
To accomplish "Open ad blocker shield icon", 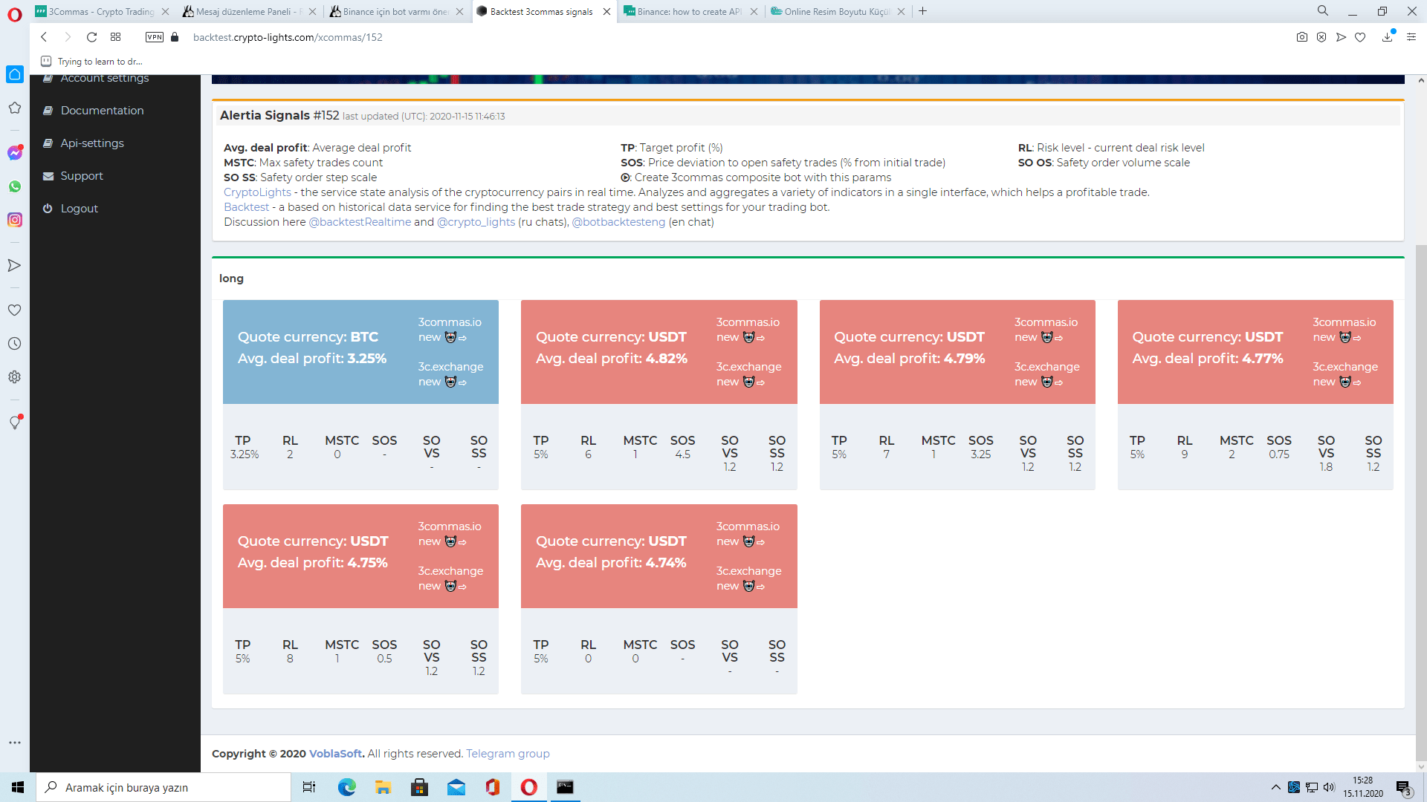I will tap(1321, 37).
